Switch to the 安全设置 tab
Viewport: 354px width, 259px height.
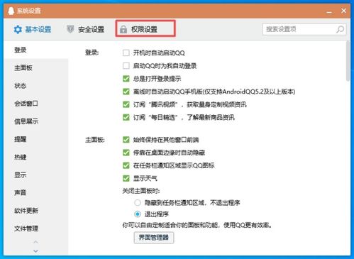point(85,30)
